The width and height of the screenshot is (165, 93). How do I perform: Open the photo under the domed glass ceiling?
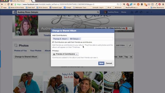coord(119,82)
